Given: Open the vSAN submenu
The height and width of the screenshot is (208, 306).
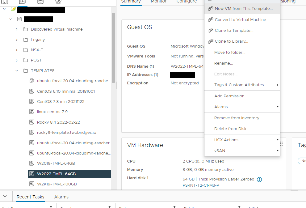Looking at the screenshot, I should pyautogui.click(x=242, y=151).
